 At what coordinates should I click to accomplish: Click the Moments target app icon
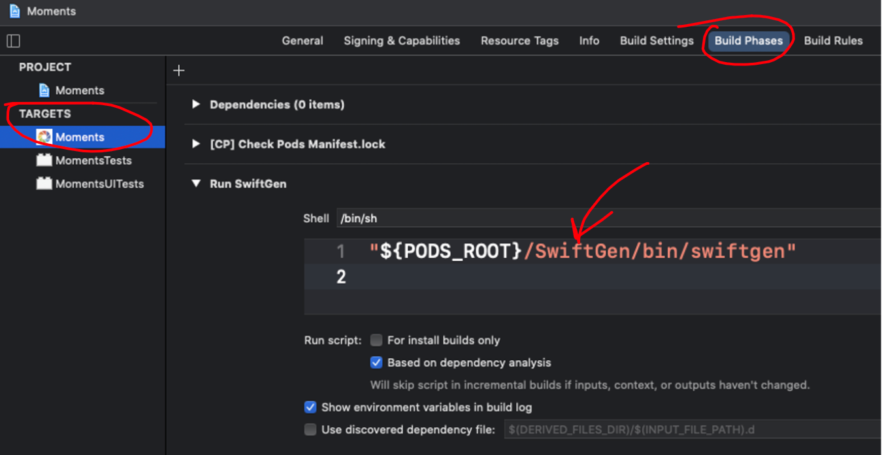point(44,137)
